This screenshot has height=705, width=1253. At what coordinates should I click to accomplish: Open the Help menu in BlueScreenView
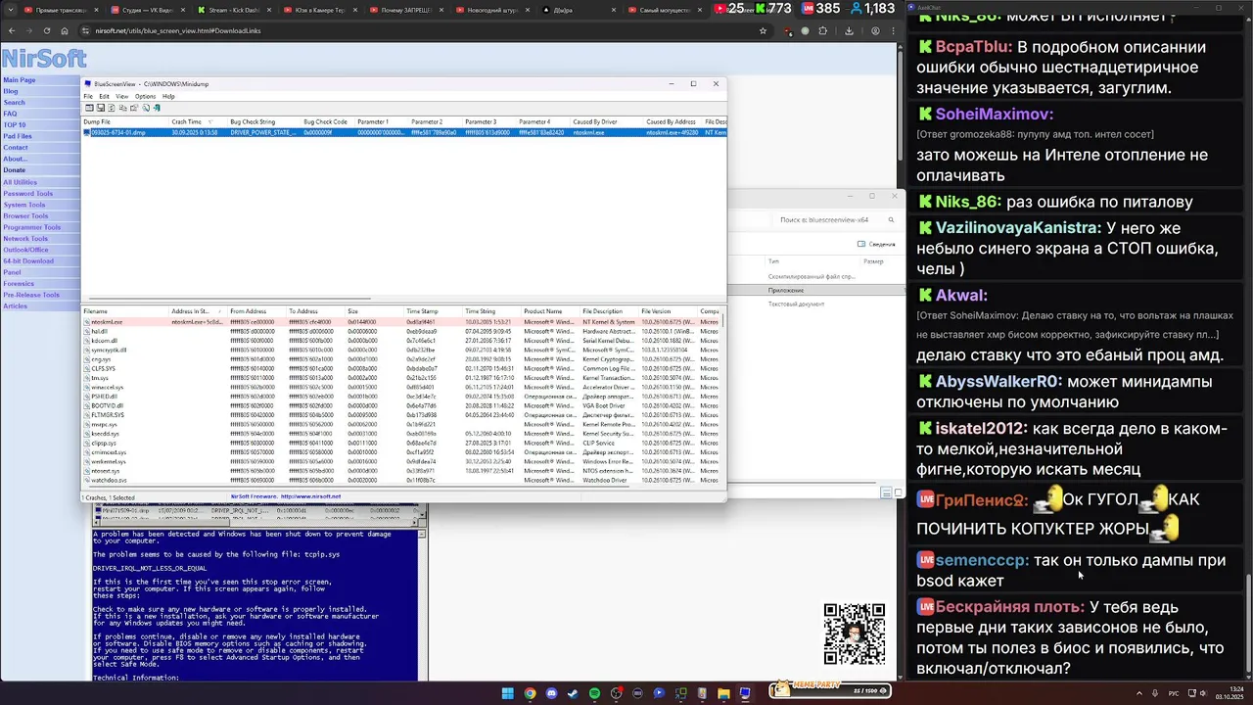[x=168, y=96]
